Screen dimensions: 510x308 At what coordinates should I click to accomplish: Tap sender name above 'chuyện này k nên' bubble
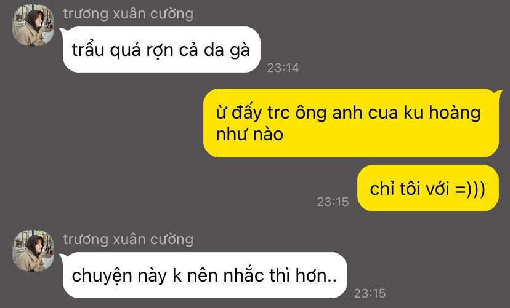coord(128,240)
